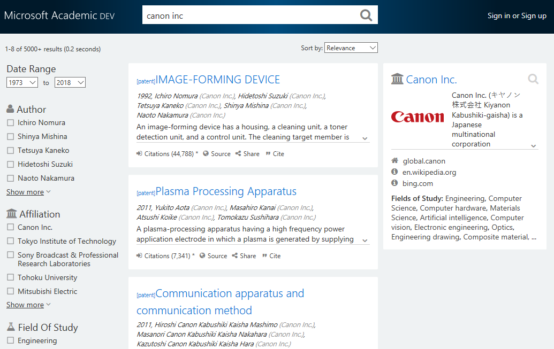Tick the Tokyo Institute of Technology checkbox
Viewport: 554px width, 349px height.
10,241
